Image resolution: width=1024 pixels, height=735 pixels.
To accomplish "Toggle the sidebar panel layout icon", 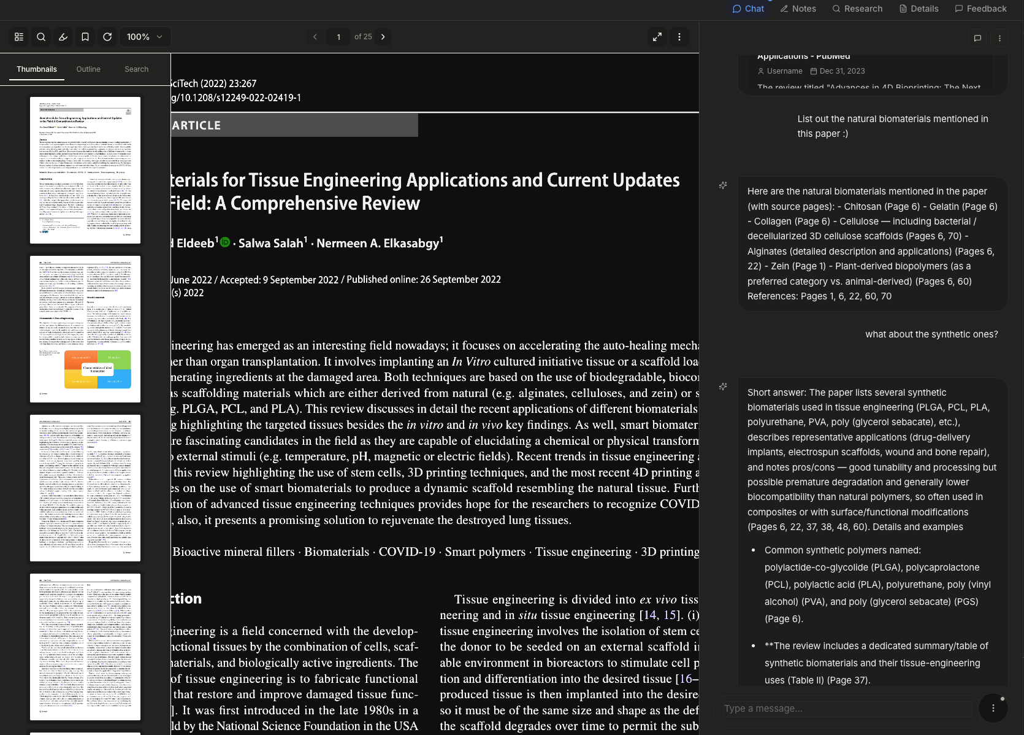I will [18, 37].
